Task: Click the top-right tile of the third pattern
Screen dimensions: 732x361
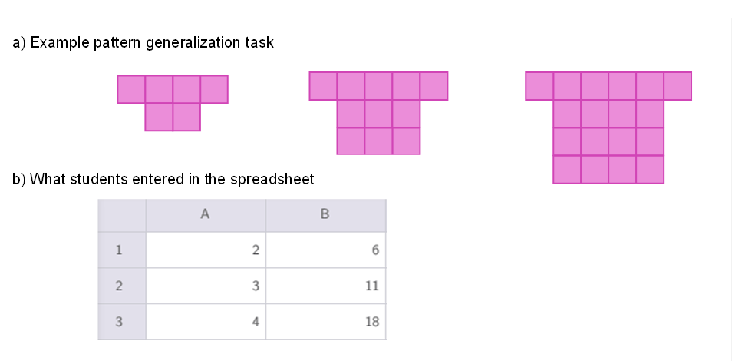Action: tap(678, 86)
